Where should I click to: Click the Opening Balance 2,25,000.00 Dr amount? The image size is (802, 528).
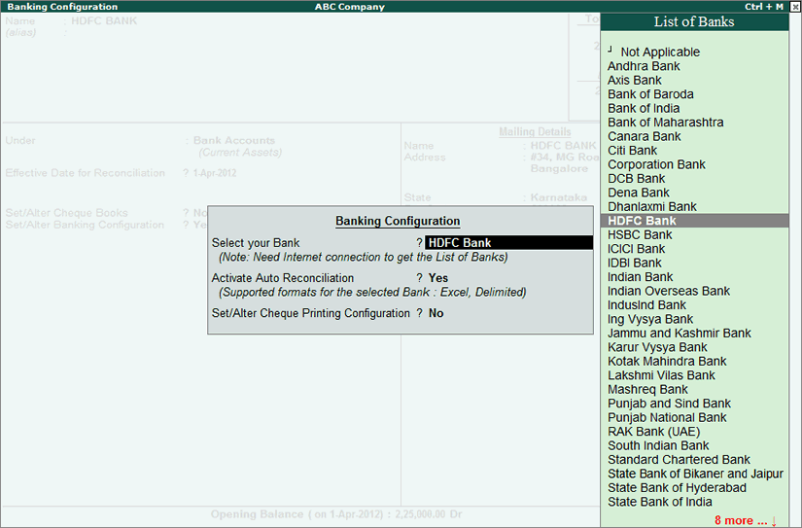coord(428,514)
